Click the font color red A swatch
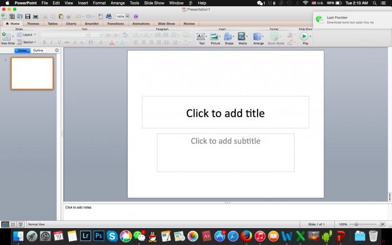The image size is (392, 245). coord(112,42)
